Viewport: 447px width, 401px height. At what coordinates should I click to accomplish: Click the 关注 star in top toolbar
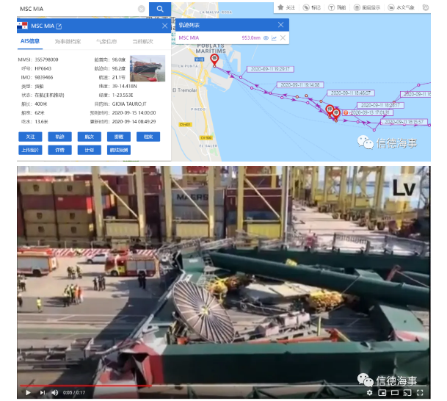pyautogui.click(x=286, y=7)
